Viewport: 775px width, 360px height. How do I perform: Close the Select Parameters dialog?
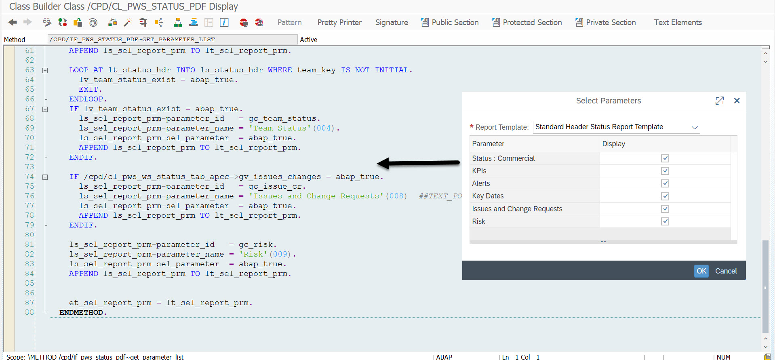click(737, 101)
